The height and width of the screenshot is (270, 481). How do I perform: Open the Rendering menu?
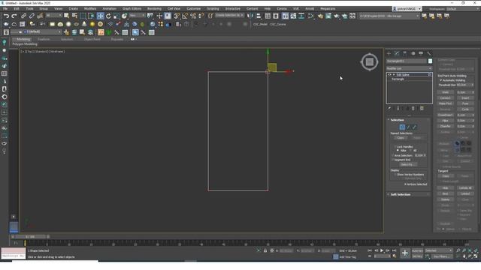tap(154, 9)
